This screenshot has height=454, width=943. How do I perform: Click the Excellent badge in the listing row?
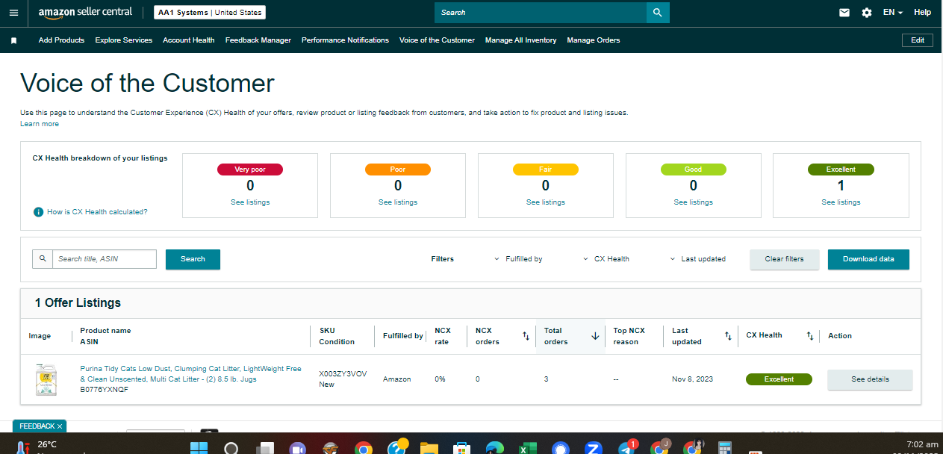[x=779, y=379]
